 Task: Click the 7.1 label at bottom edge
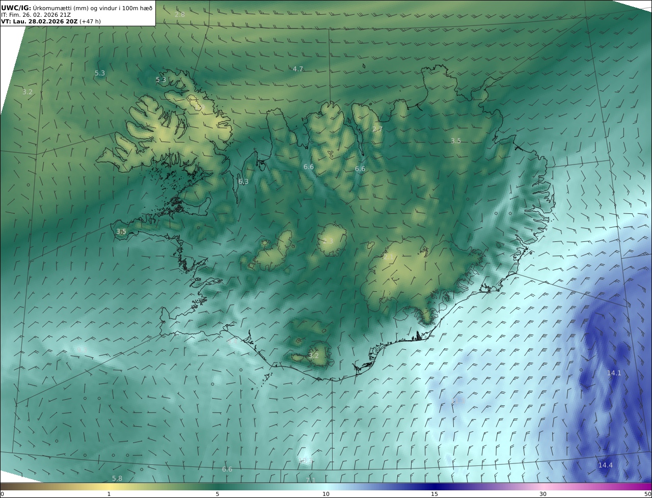pos(311,480)
